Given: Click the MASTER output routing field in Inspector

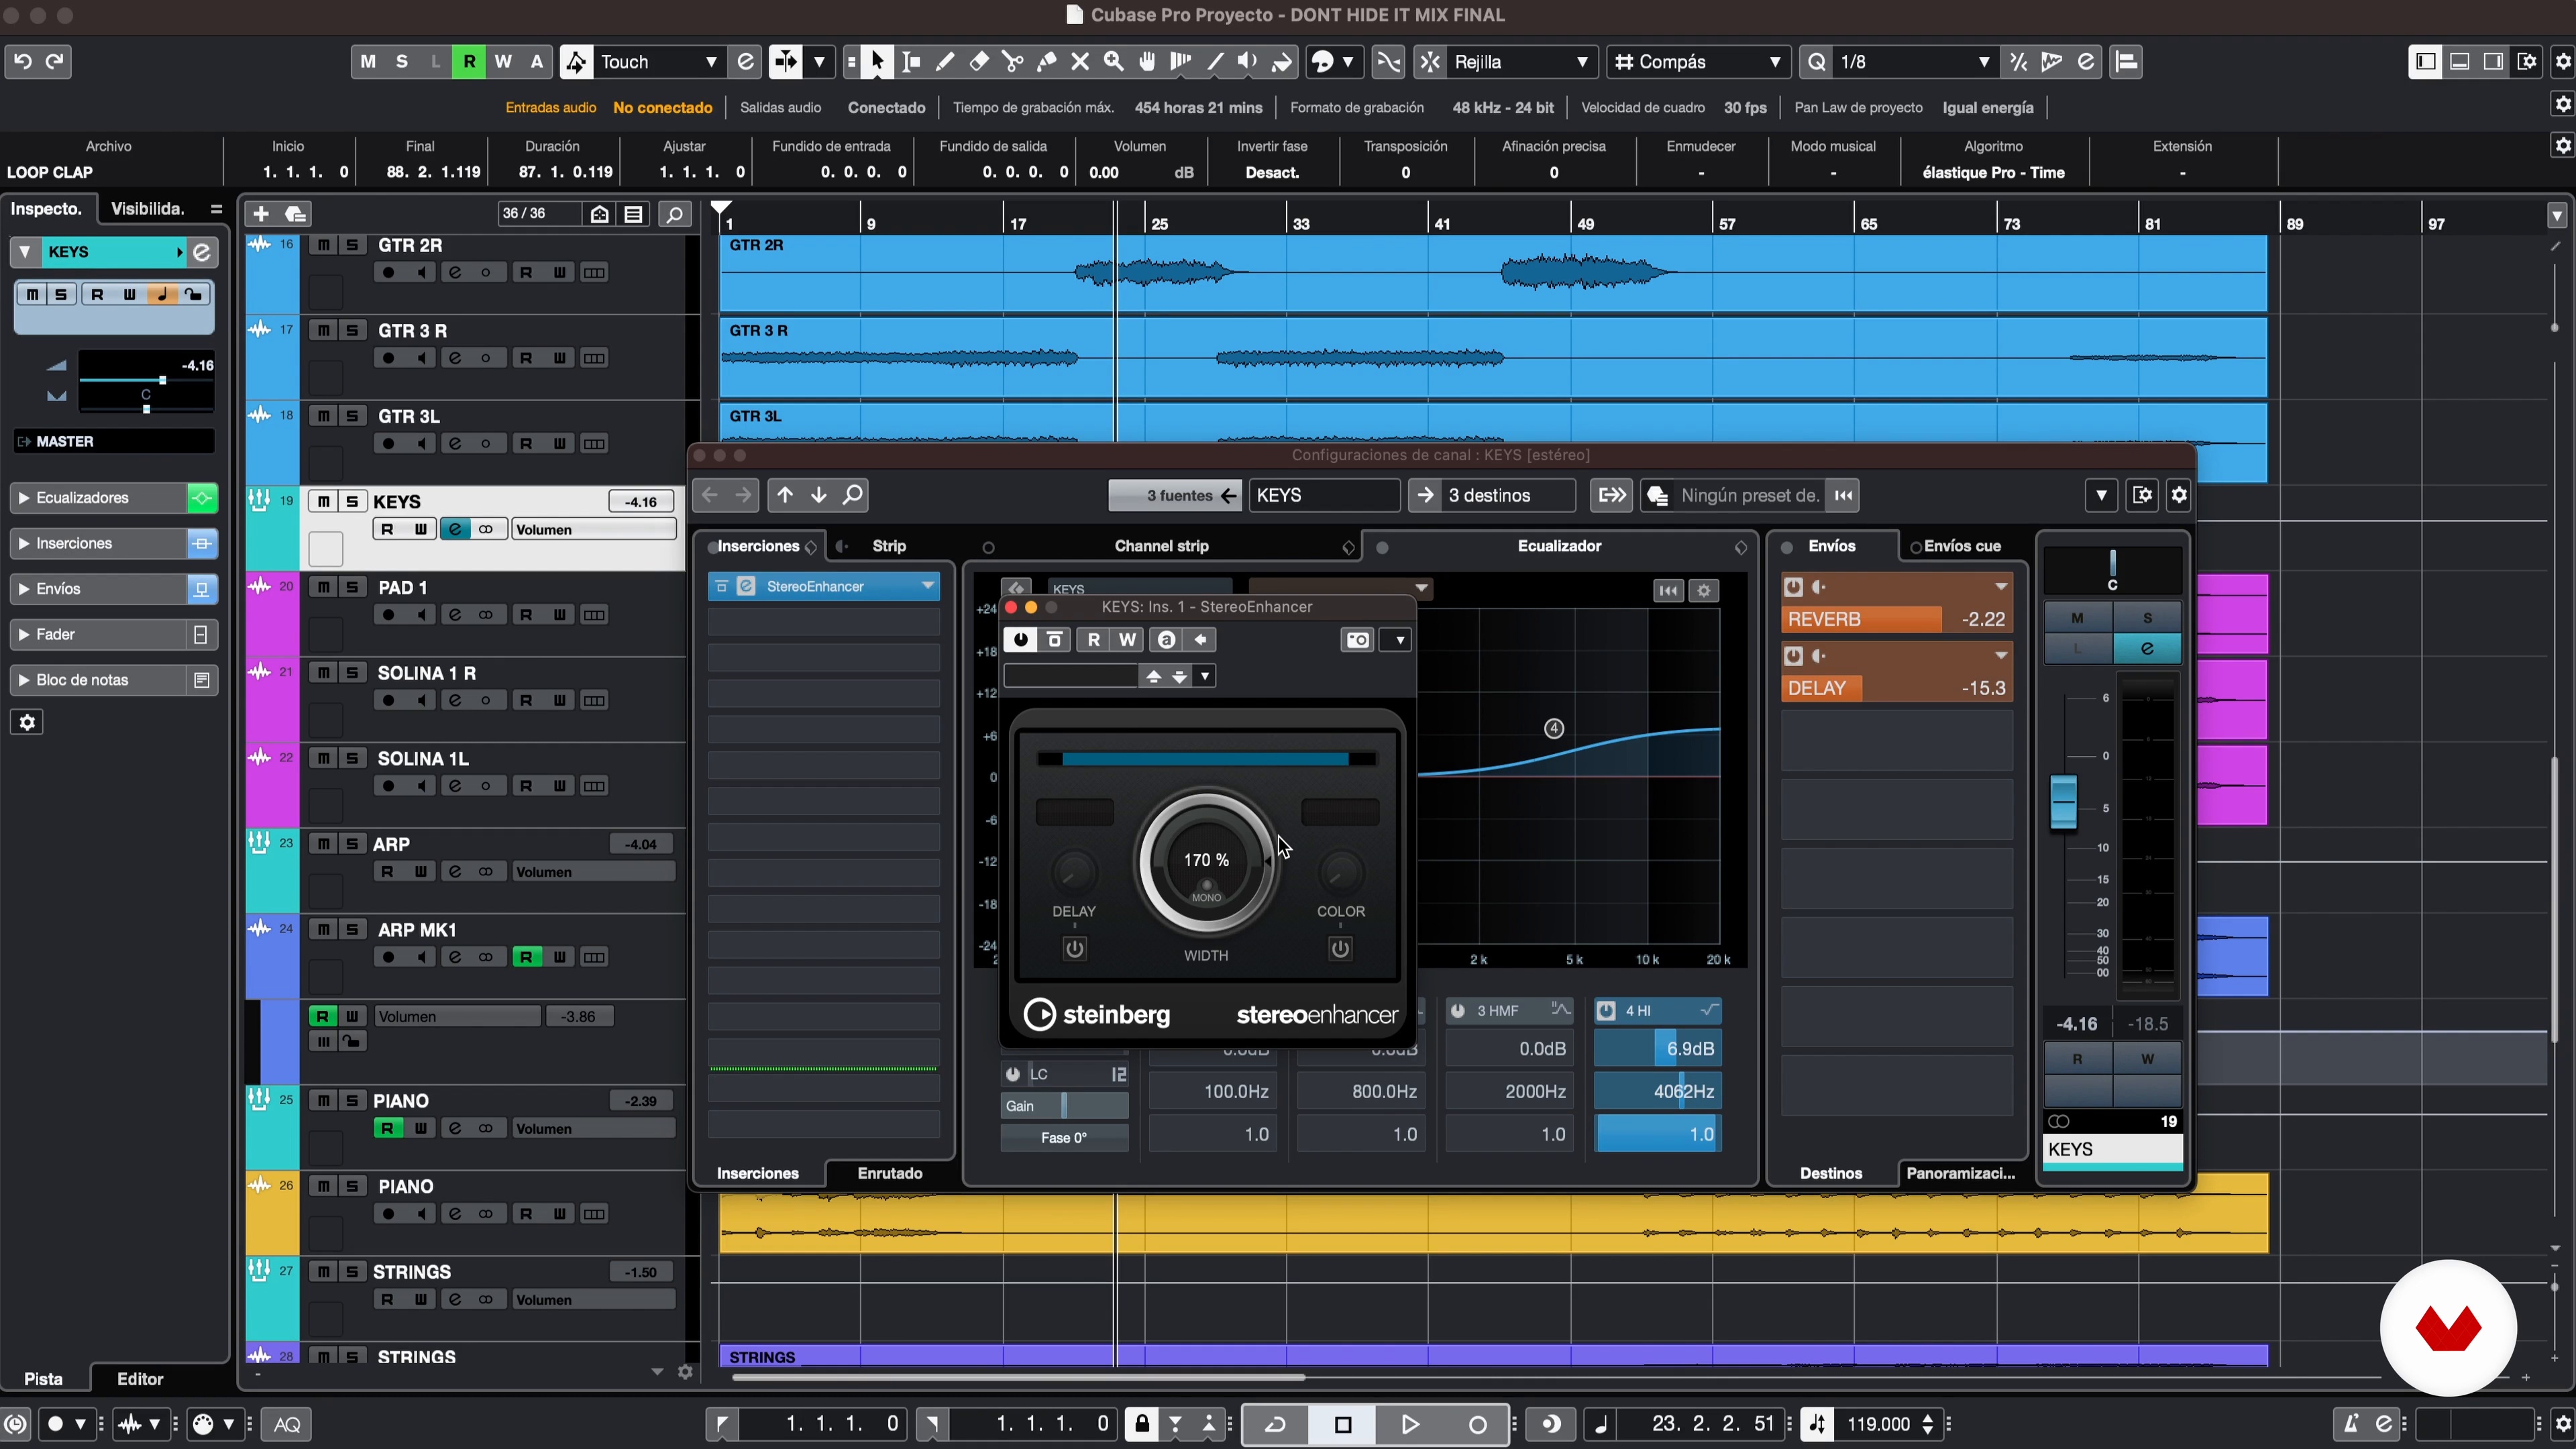Looking at the screenshot, I should [x=114, y=441].
